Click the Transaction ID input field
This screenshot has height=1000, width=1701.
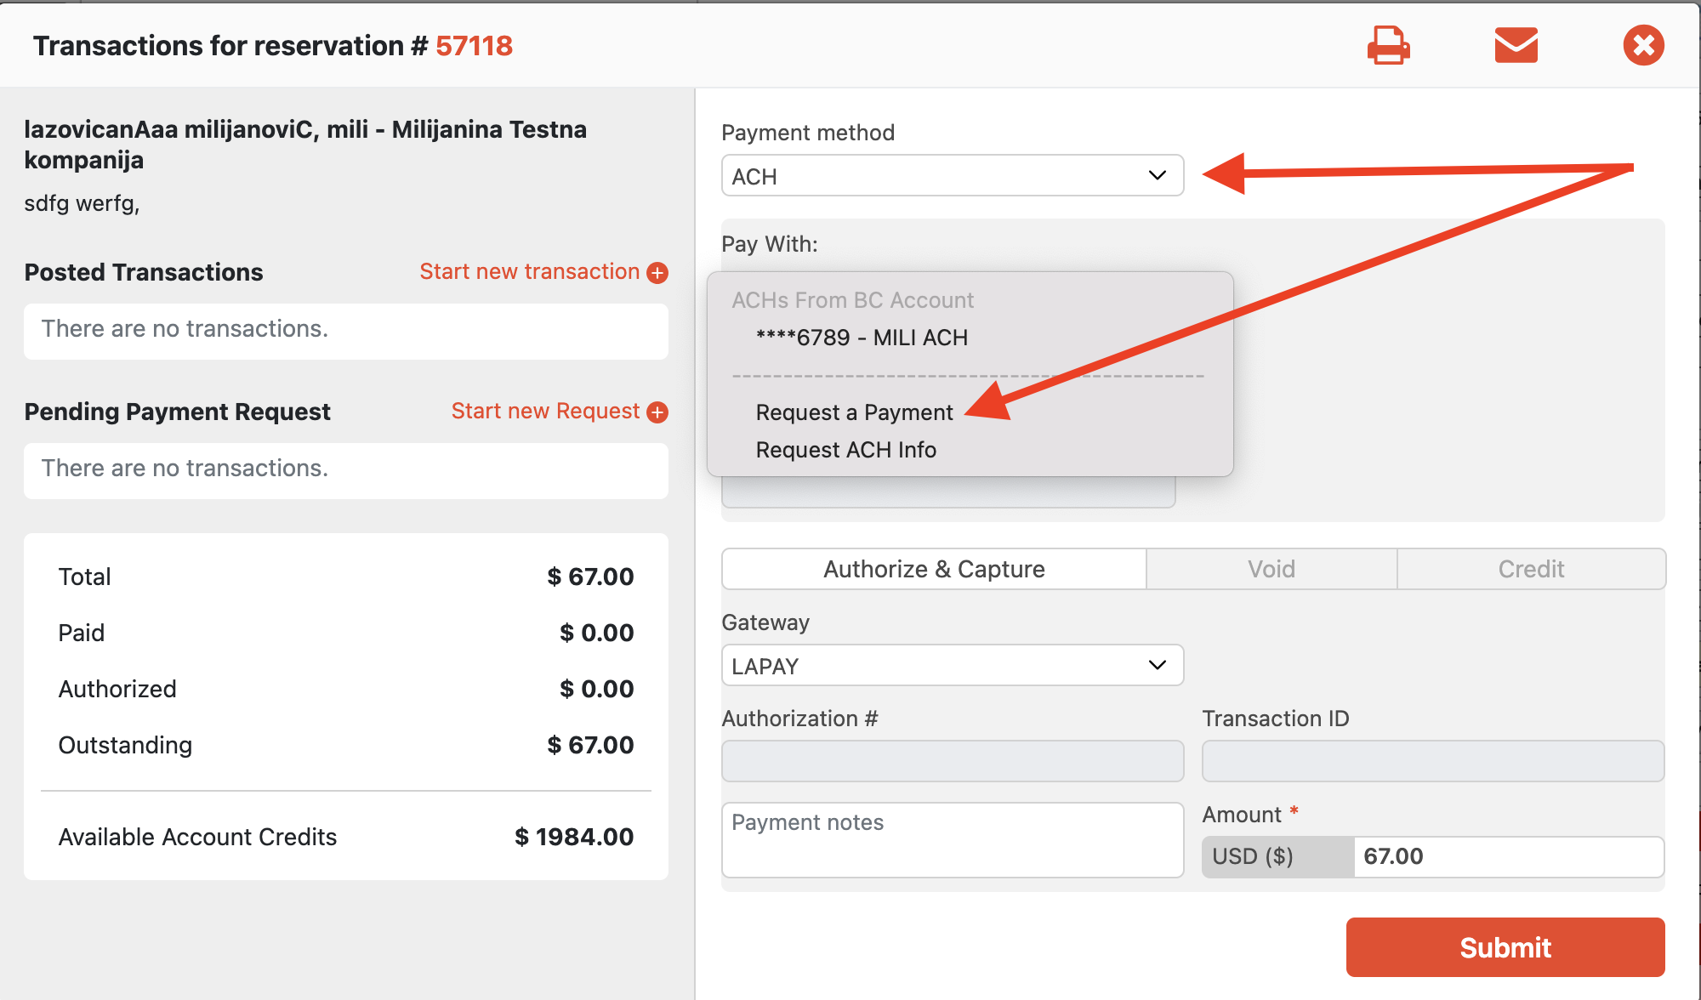pos(1432,761)
